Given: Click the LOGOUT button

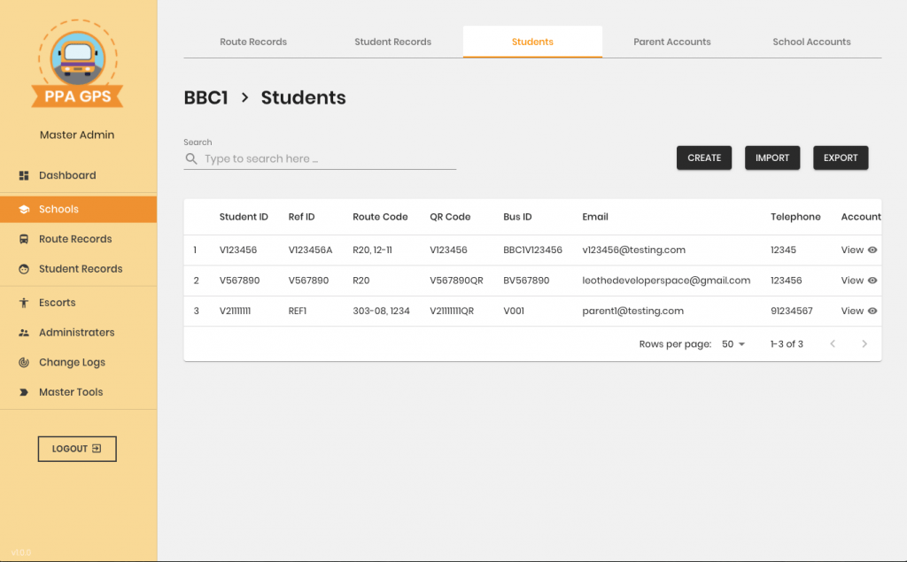Looking at the screenshot, I should pos(77,449).
